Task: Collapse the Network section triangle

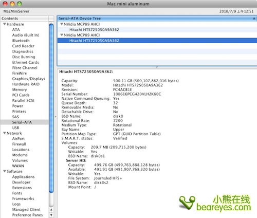Action: pyautogui.click(x=5, y=133)
